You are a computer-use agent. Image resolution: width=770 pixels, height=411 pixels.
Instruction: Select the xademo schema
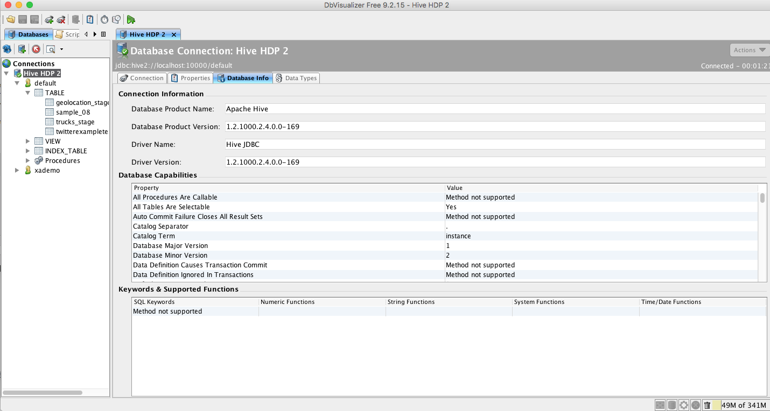(46, 170)
